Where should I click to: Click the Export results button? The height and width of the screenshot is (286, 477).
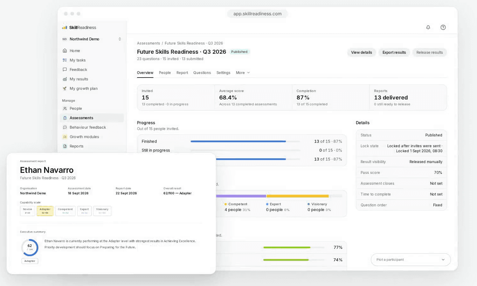point(394,52)
